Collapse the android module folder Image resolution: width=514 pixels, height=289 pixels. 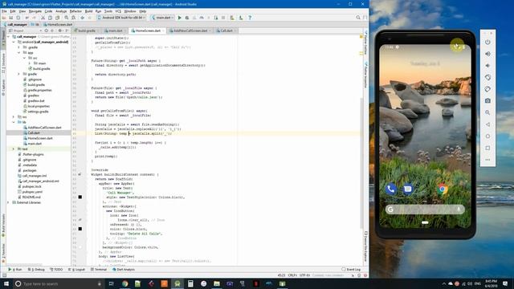coord(14,42)
